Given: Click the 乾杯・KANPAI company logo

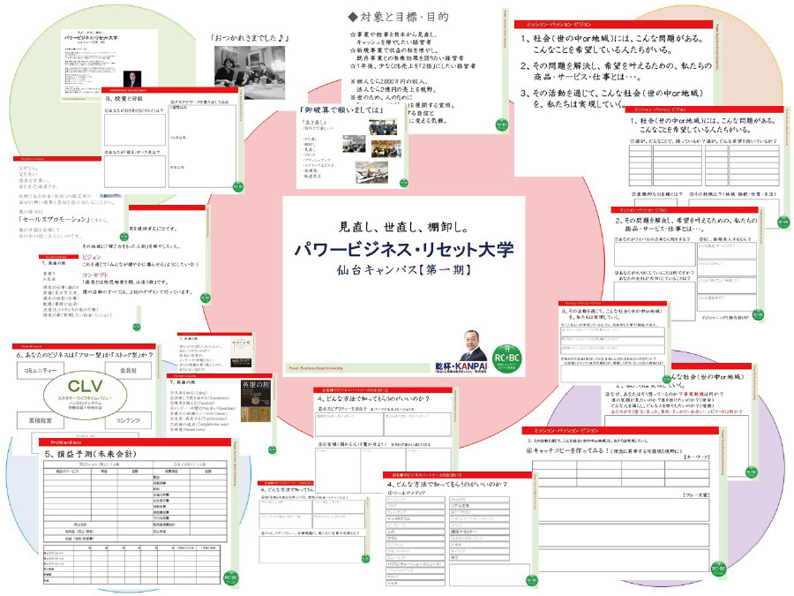Looking at the screenshot, I should click(461, 368).
